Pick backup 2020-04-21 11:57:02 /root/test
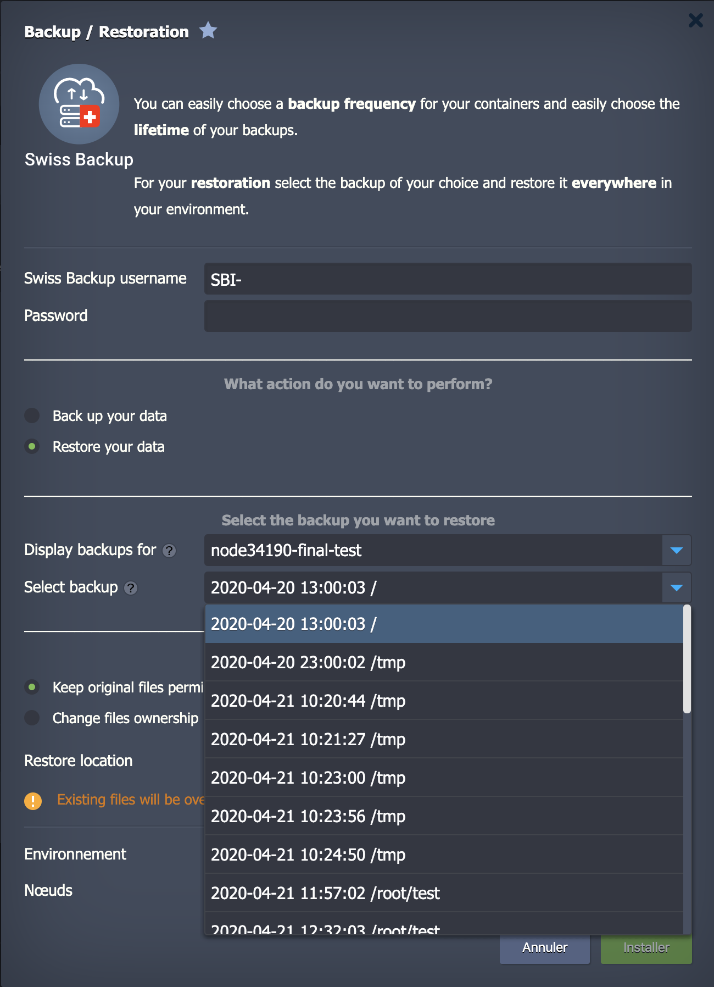This screenshot has width=714, height=987. (x=444, y=893)
